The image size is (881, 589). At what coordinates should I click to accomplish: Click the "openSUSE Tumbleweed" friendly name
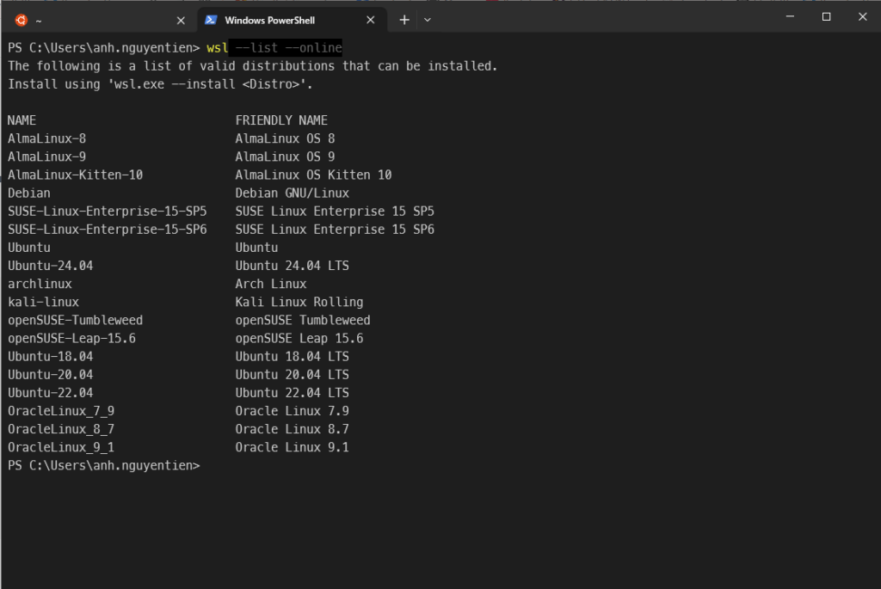point(303,321)
